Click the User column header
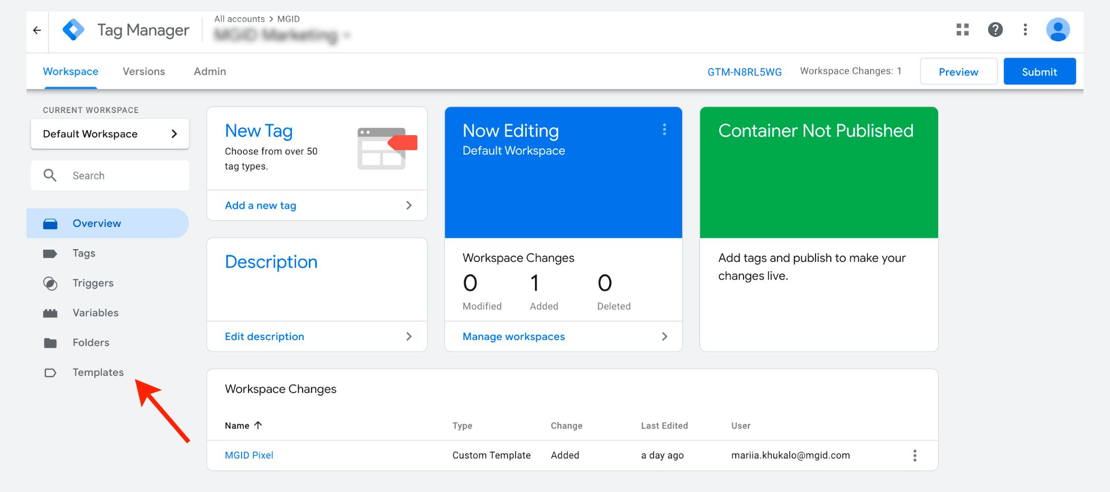The image size is (1110, 492). (x=741, y=425)
